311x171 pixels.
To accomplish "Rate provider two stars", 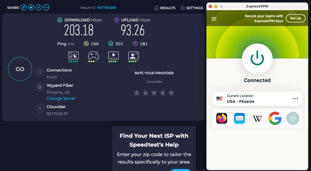I will point(145,93).
